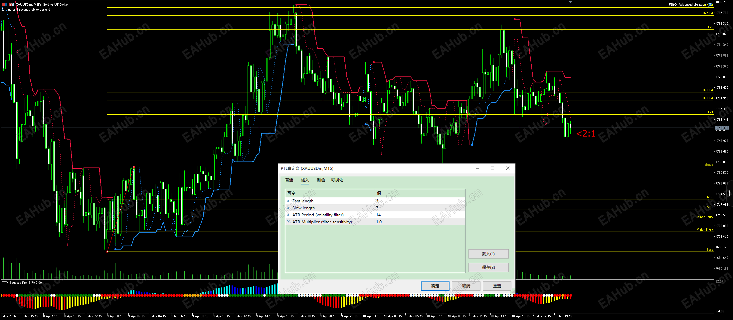
Task: Click the red-blue grid icon beside the chart title
Action: 5,4
